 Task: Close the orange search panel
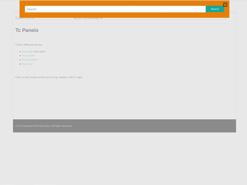click(x=225, y=5)
